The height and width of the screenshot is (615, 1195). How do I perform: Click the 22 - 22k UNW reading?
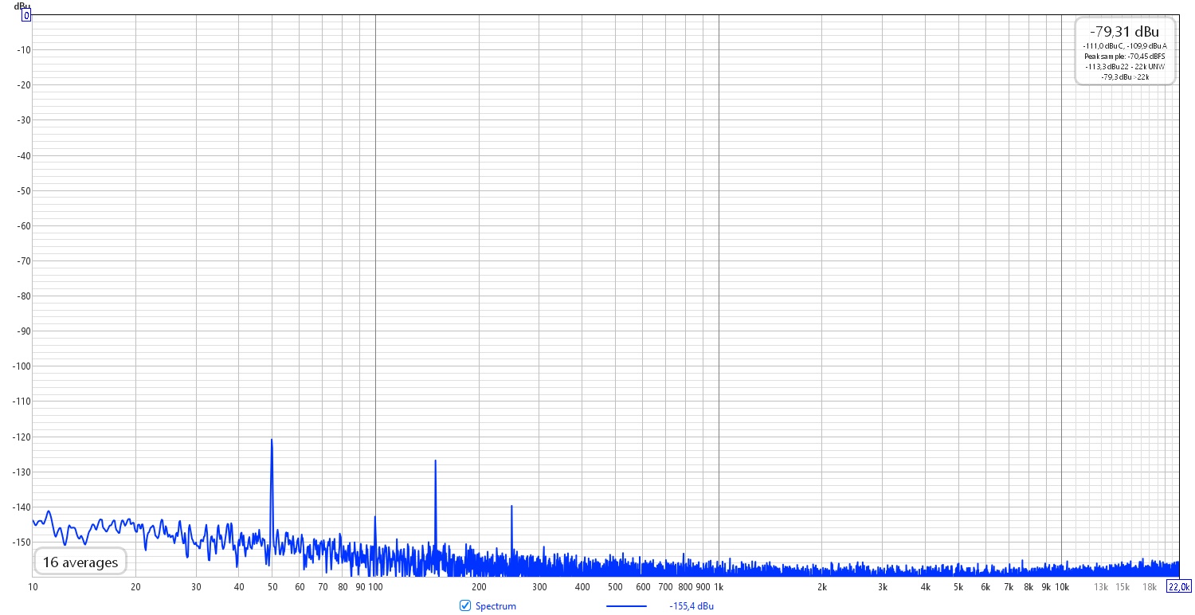point(1125,67)
